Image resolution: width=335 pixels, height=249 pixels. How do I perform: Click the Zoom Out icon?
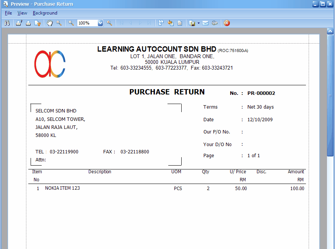click(x=71, y=23)
